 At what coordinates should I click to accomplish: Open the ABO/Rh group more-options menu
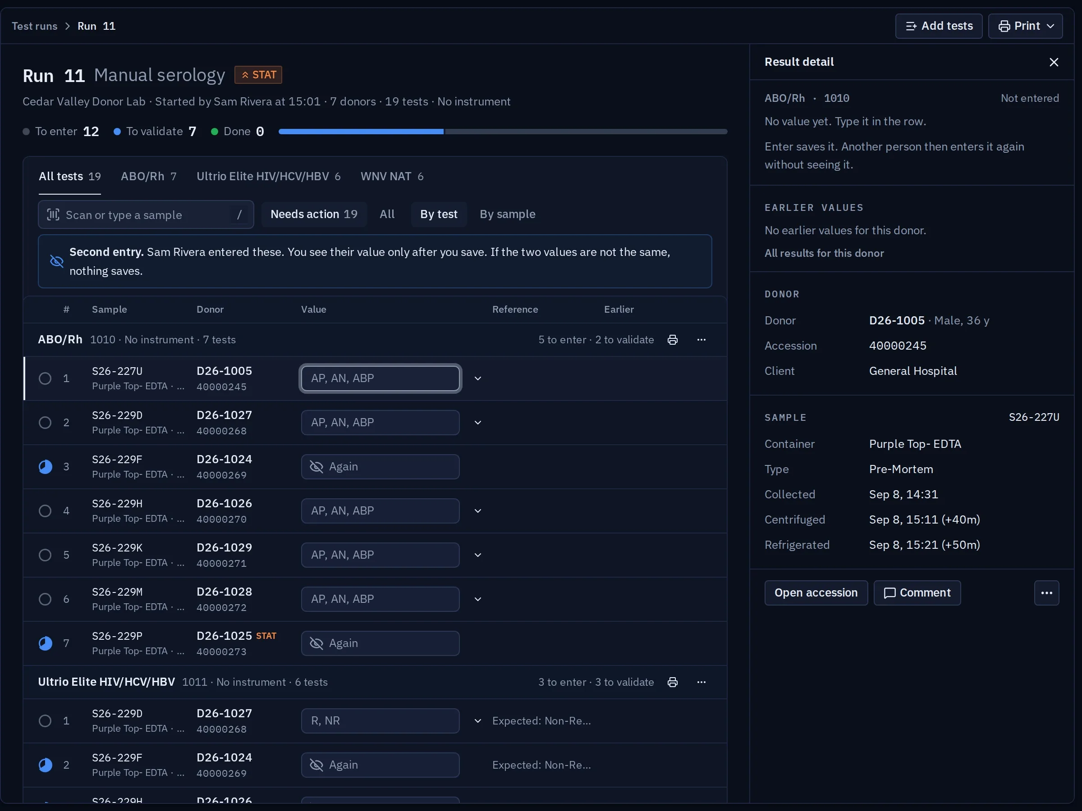pyautogui.click(x=701, y=340)
